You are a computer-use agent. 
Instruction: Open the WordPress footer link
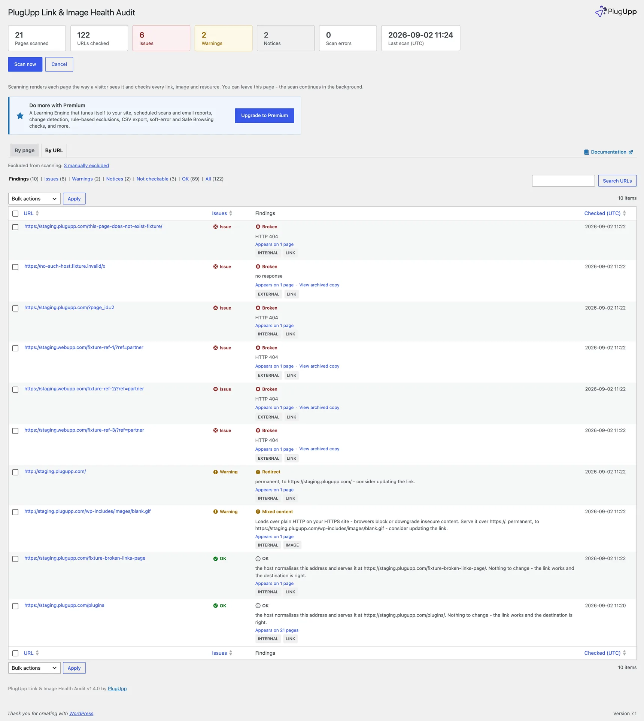pyautogui.click(x=81, y=714)
